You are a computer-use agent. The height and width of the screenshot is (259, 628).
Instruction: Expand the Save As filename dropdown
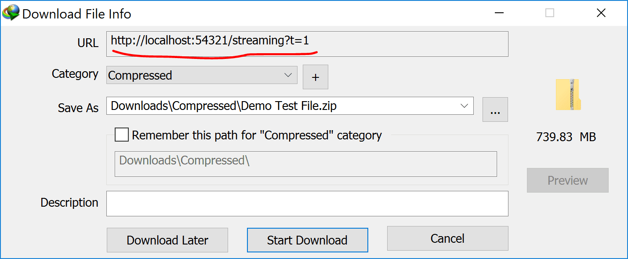pyautogui.click(x=465, y=106)
